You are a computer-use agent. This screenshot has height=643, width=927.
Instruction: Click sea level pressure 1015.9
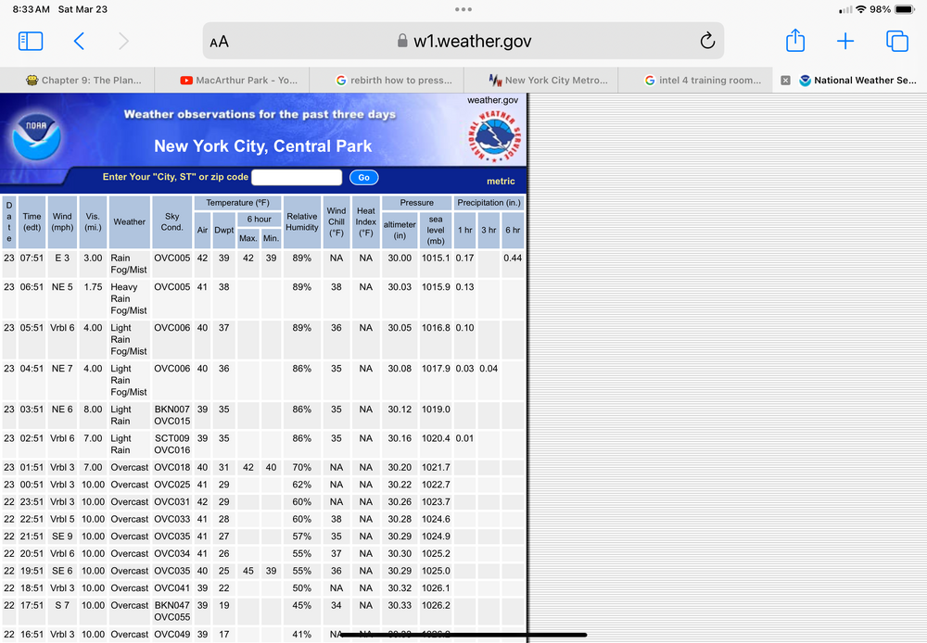coord(436,287)
